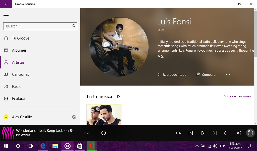The height and width of the screenshot is (151, 257).
Task: Click Groove Music taskbar icon
Action: tap(67, 146)
